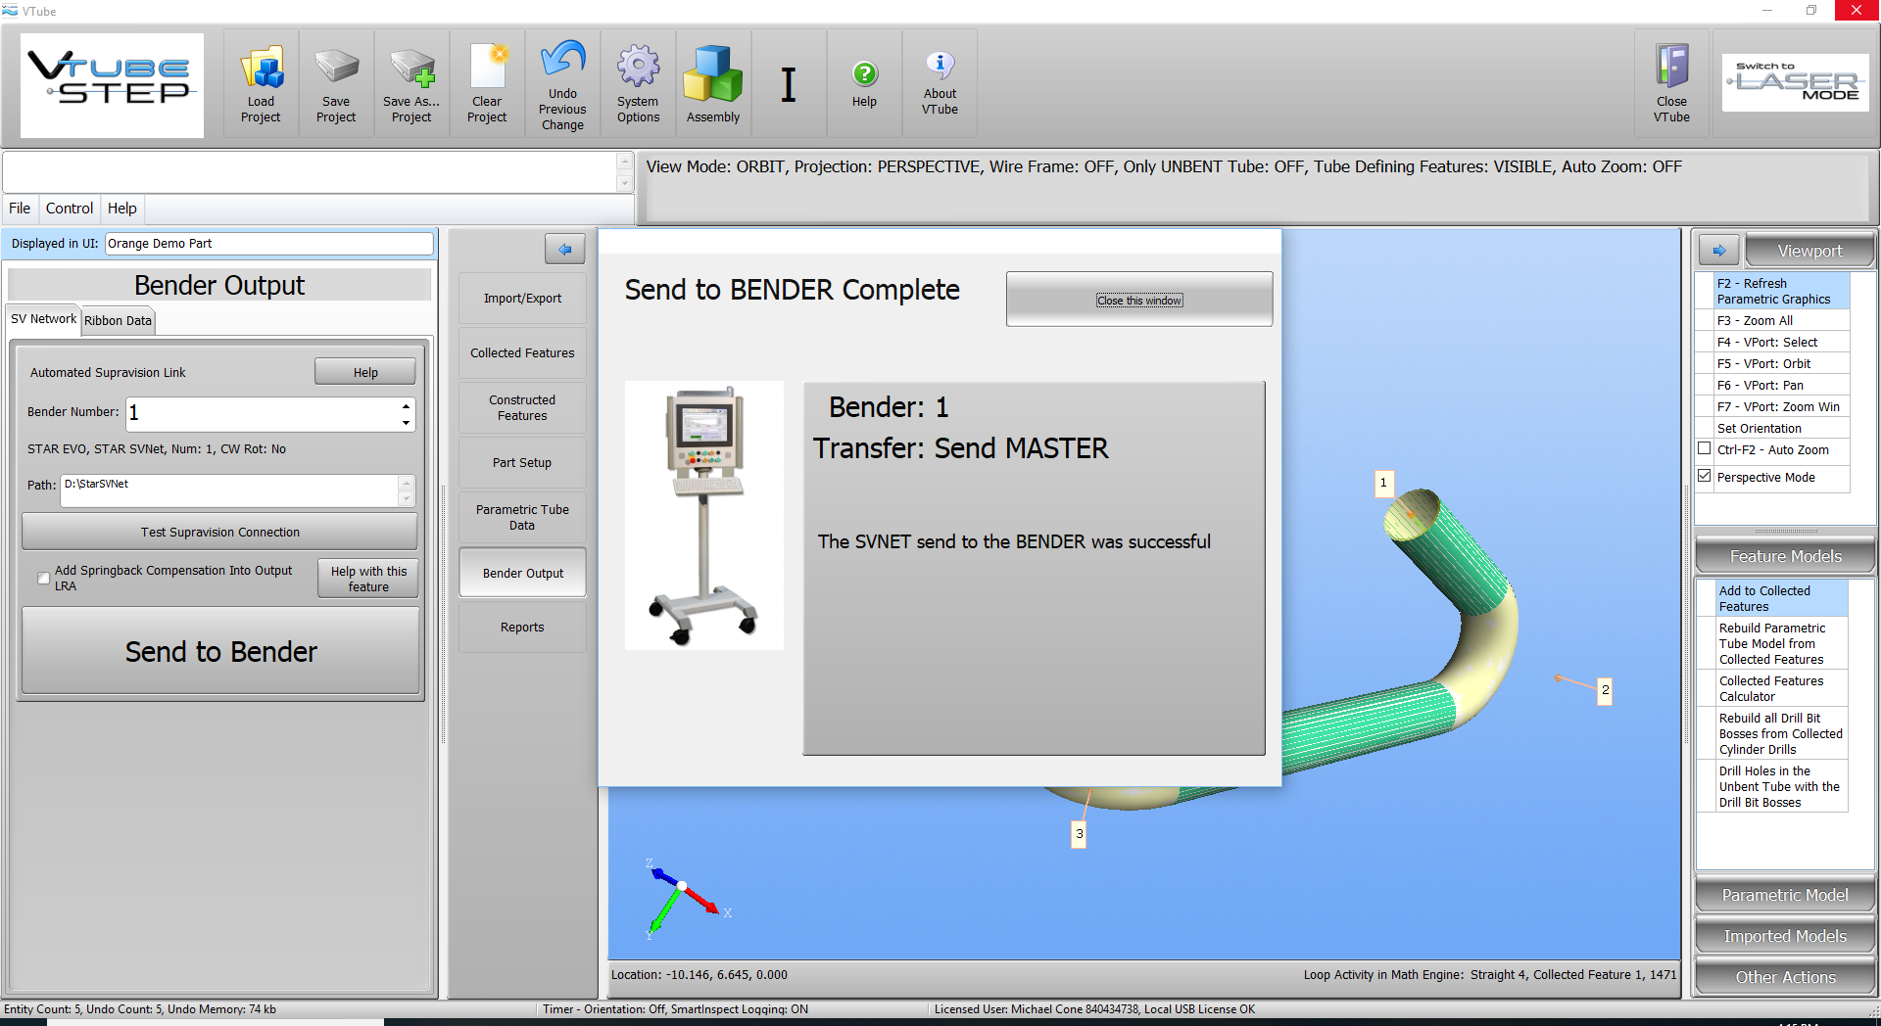Select point label 2 on the tube
The height and width of the screenshot is (1026, 1881).
[1605, 690]
